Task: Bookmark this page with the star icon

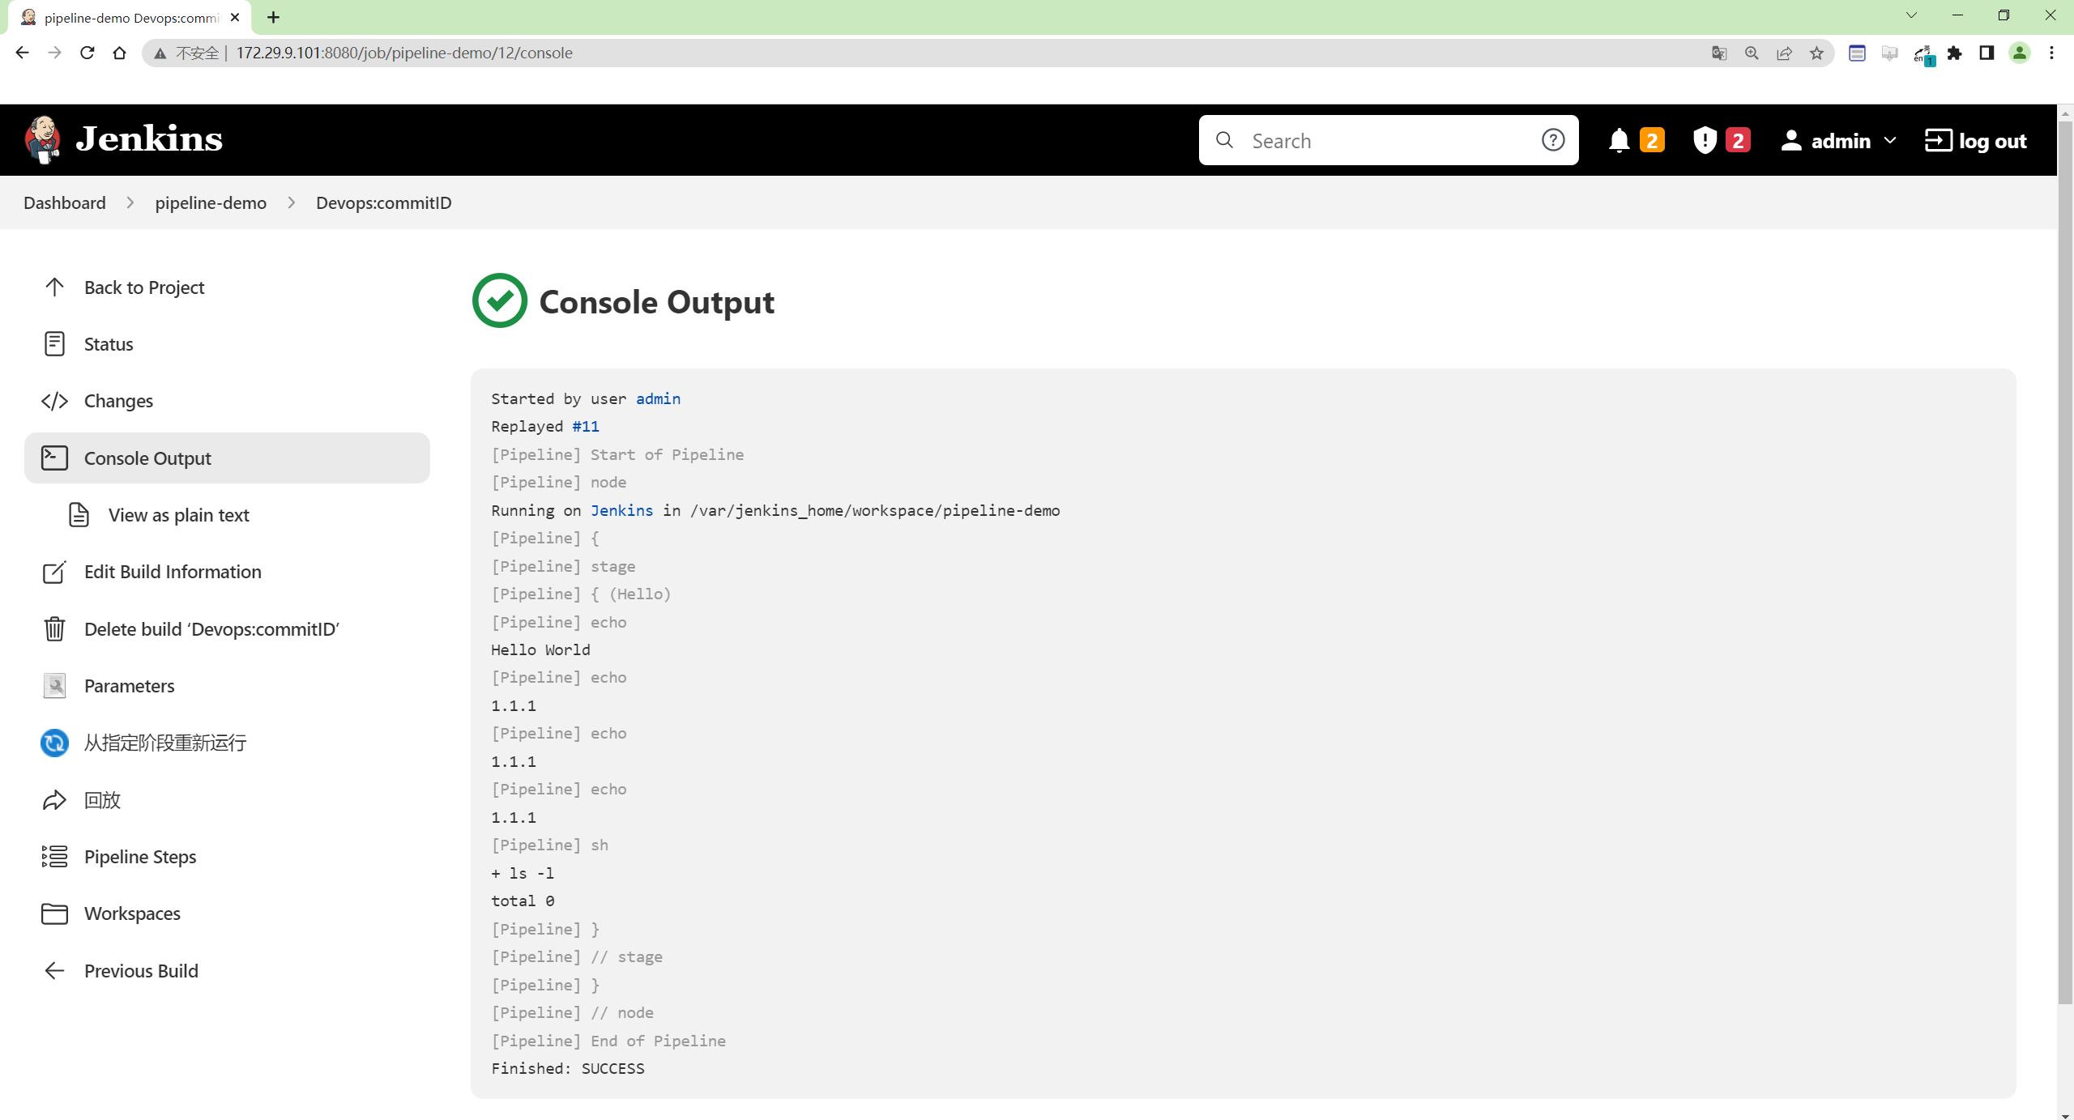Action: coord(1817,53)
